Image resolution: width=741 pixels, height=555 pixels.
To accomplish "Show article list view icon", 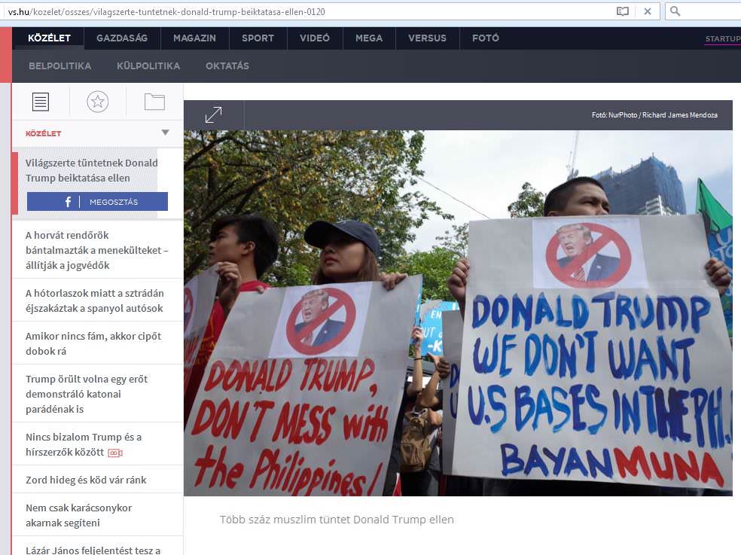I will click(x=41, y=102).
